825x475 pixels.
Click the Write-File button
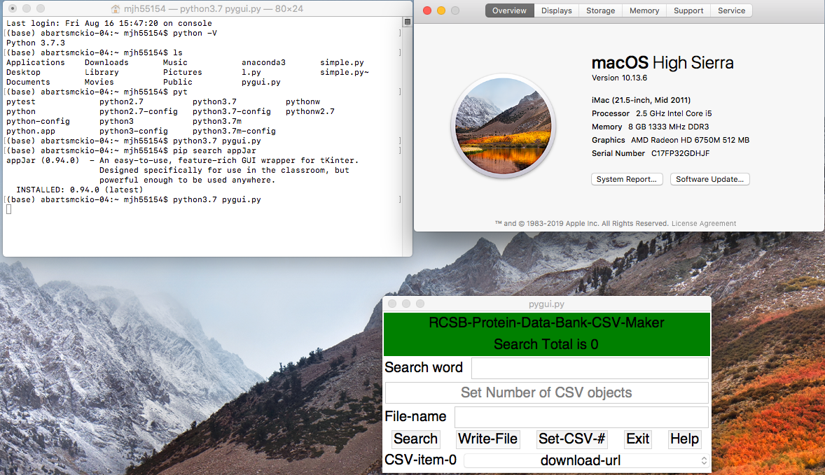pyautogui.click(x=487, y=439)
